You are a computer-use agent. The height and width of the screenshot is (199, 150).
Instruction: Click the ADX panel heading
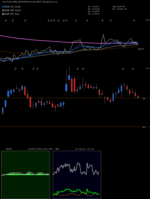click(57, 149)
